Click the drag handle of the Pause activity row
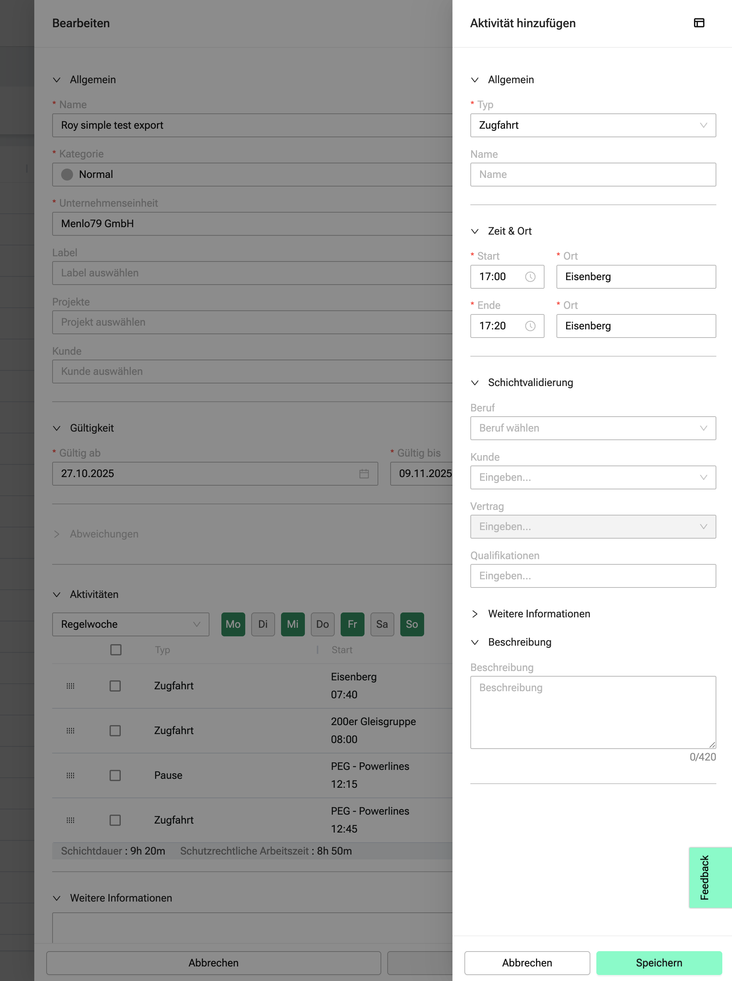732x981 pixels. click(70, 775)
